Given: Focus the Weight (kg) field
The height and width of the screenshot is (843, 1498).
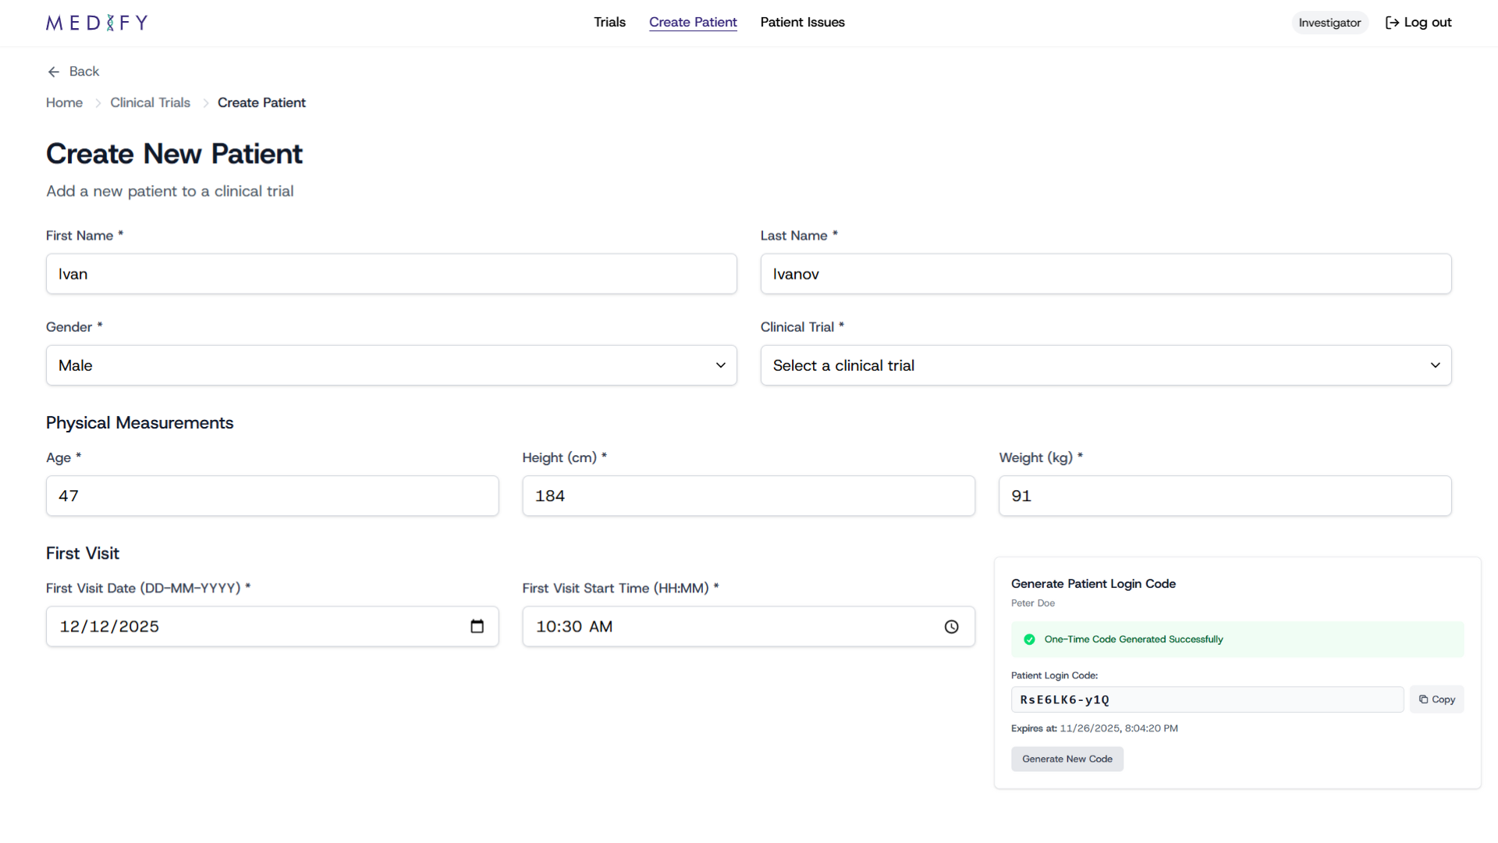Looking at the screenshot, I should click(1224, 496).
